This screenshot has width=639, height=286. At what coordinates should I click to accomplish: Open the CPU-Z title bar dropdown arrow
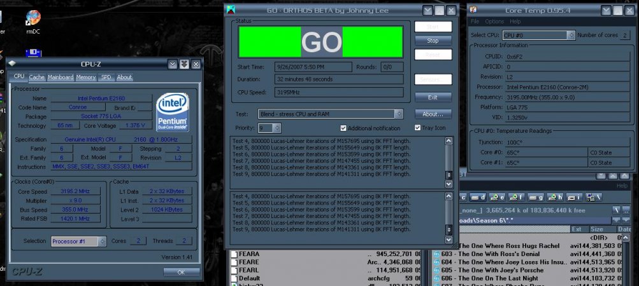click(173, 64)
